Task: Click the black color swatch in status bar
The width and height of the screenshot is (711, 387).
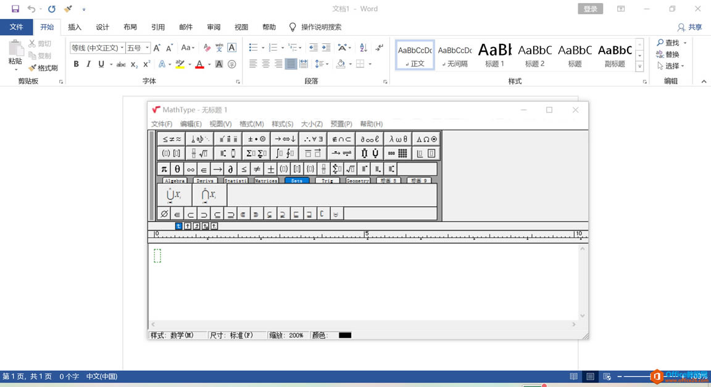Action: coord(345,335)
